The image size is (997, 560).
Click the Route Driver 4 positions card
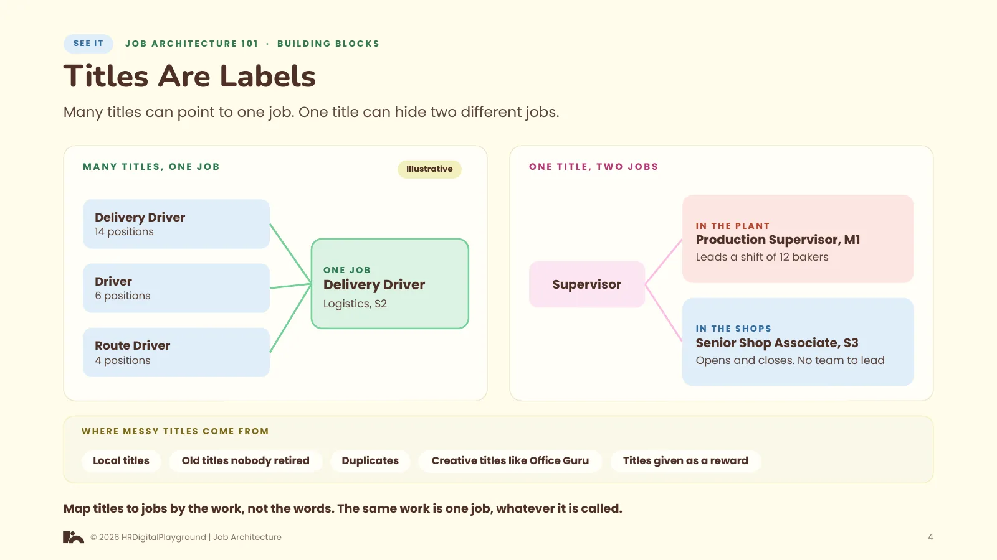tap(176, 352)
